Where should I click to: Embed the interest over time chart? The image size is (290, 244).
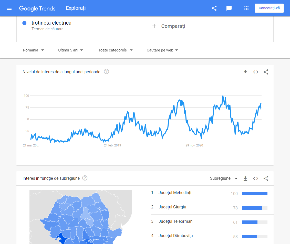[x=256, y=72]
